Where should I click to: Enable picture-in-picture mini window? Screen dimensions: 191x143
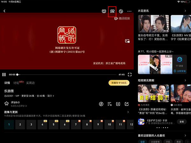pyautogui.click(x=127, y=41)
